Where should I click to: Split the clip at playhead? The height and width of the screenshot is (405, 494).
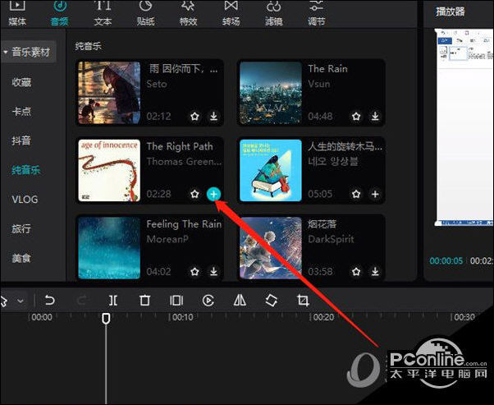(x=113, y=301)
